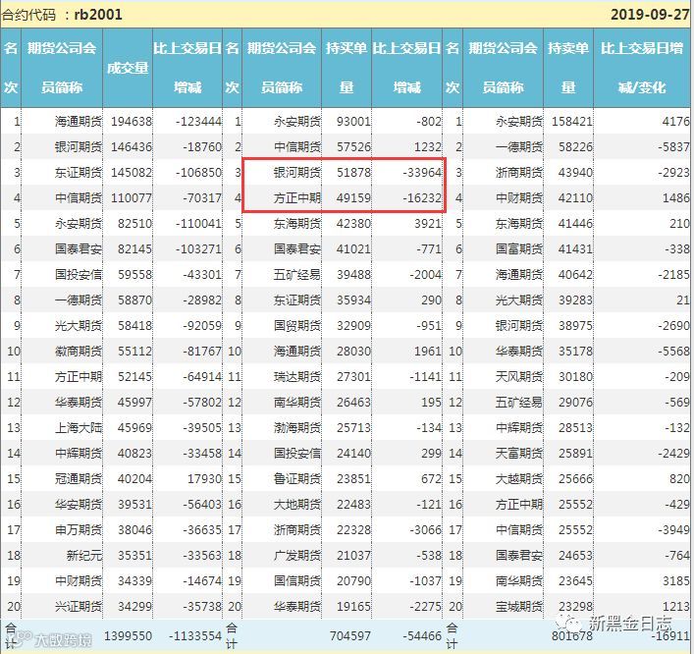Select 方正中期 in long ranking row 4
This screenshot has height=654, width=694.
pyautogui.click(x=297, y=198)
